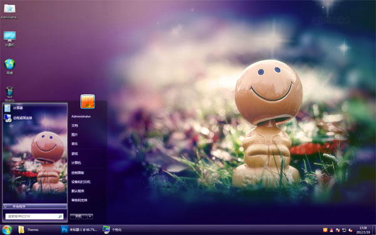Open 音乐 in the Start menu
The image size is (376, 235).
pos(75,144)
